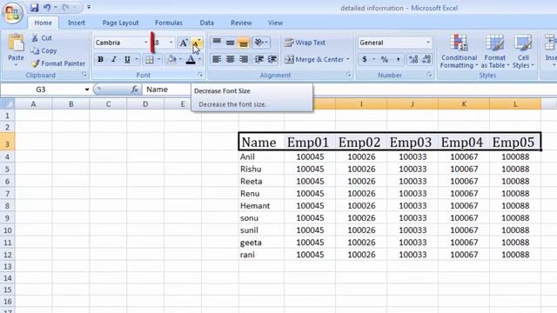Open Conditional Formatting menu
The height and width of the screenshot is (313, 557).
(x=459, y=51)
